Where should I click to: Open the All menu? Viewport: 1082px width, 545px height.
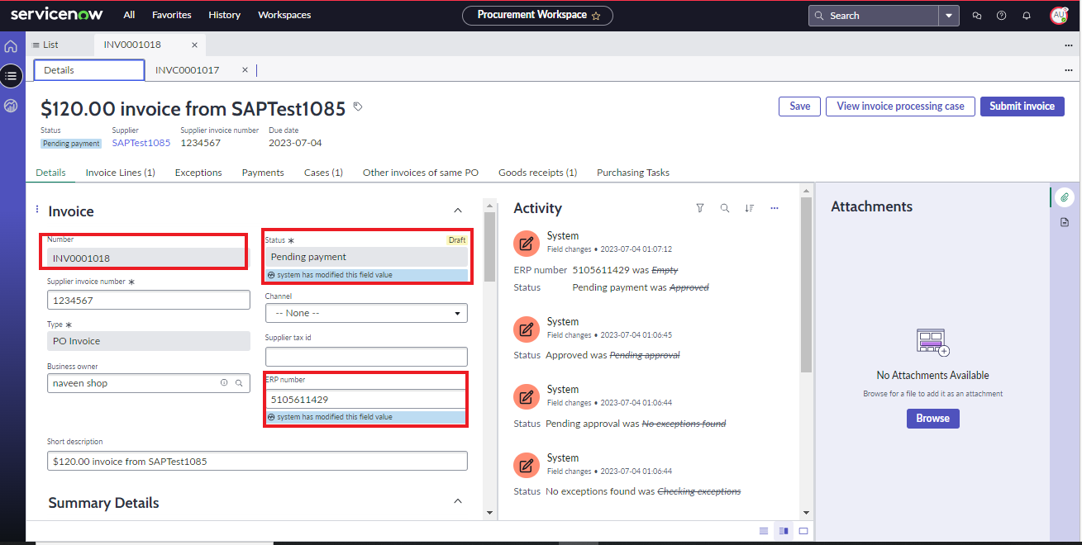click(129, 15)
